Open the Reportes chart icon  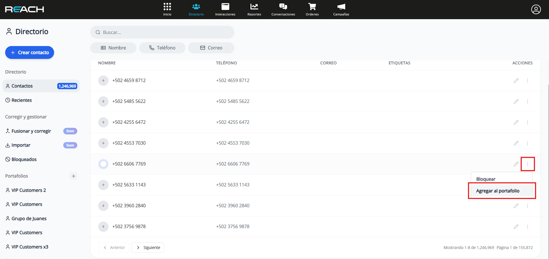pyautogui.click(x=254, y=7)
